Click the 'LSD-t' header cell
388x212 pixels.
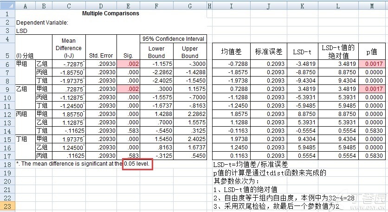(x=303, y=51)
